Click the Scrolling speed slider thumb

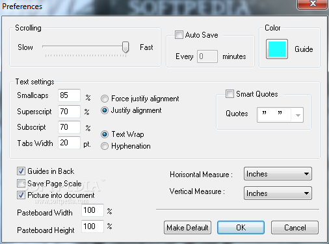[x=125, y=47]
